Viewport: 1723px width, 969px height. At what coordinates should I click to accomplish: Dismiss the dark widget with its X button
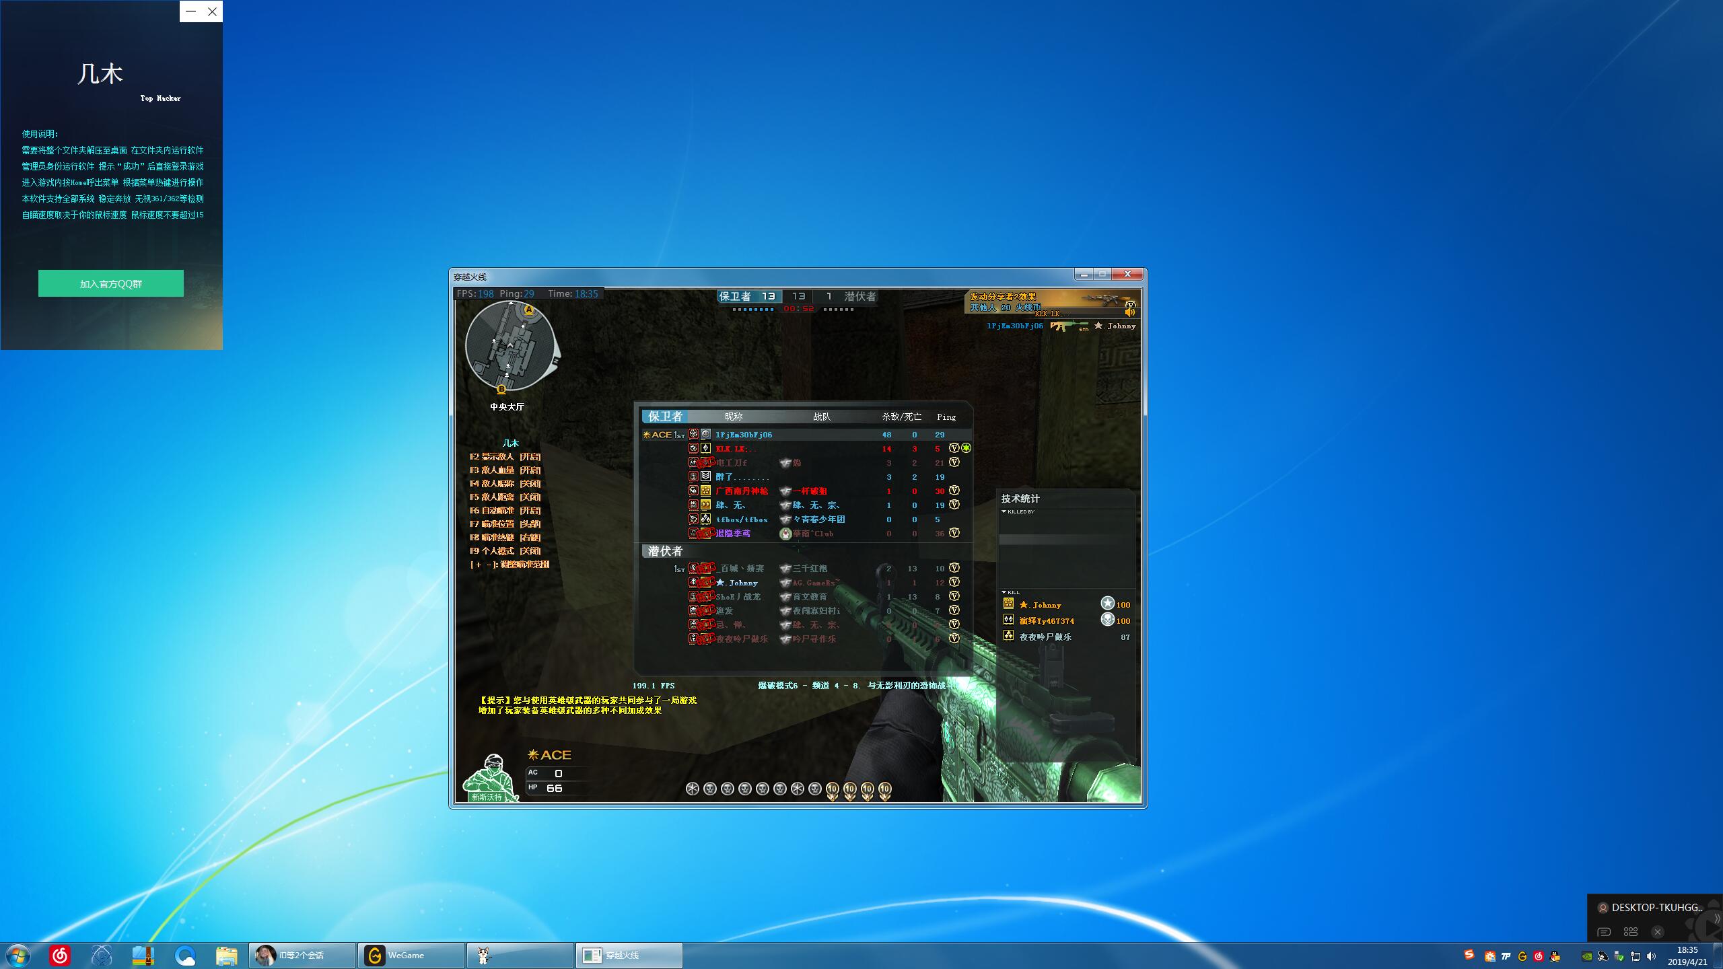coord(1658,932)
